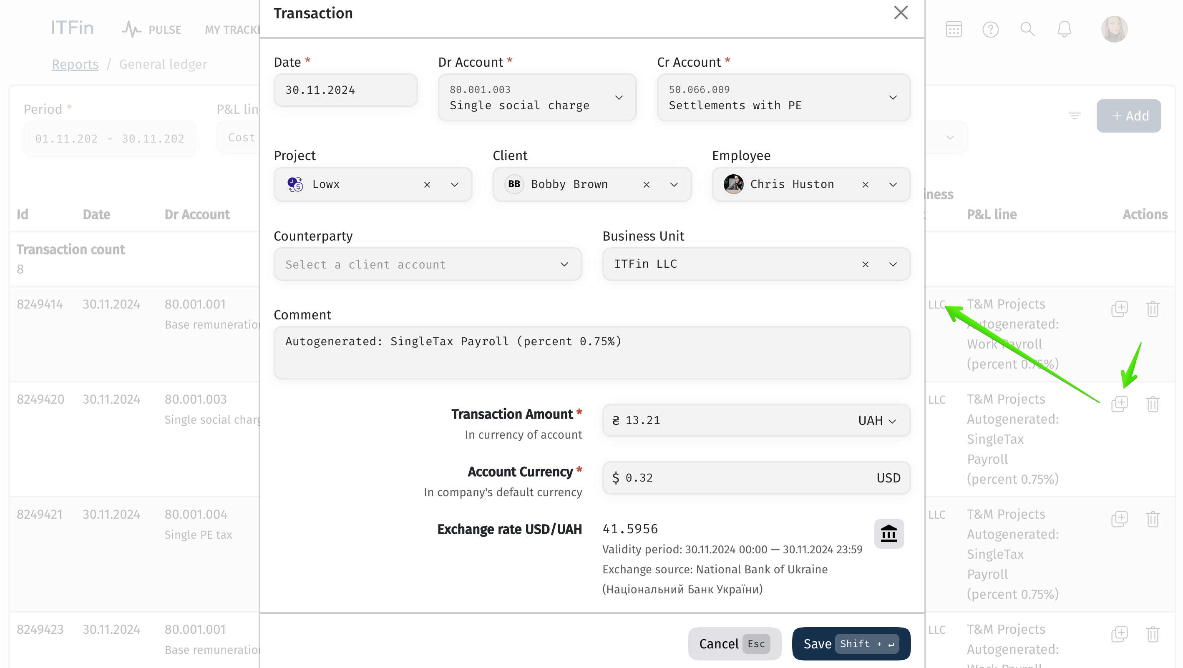The height and width of the screenshot is (668, 1183).
Task: Open the calendar icon in header
Action: pos(954,29)
